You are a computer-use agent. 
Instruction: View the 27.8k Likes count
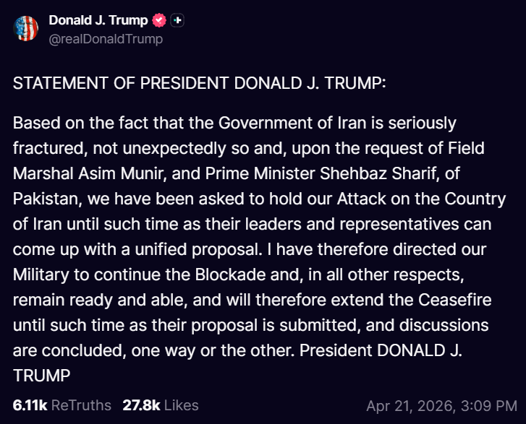(142, 405)
